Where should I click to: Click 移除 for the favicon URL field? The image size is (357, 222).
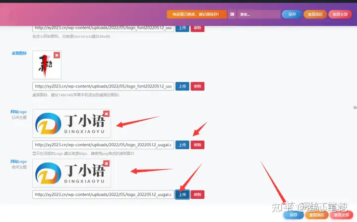[x=197, y=28]
